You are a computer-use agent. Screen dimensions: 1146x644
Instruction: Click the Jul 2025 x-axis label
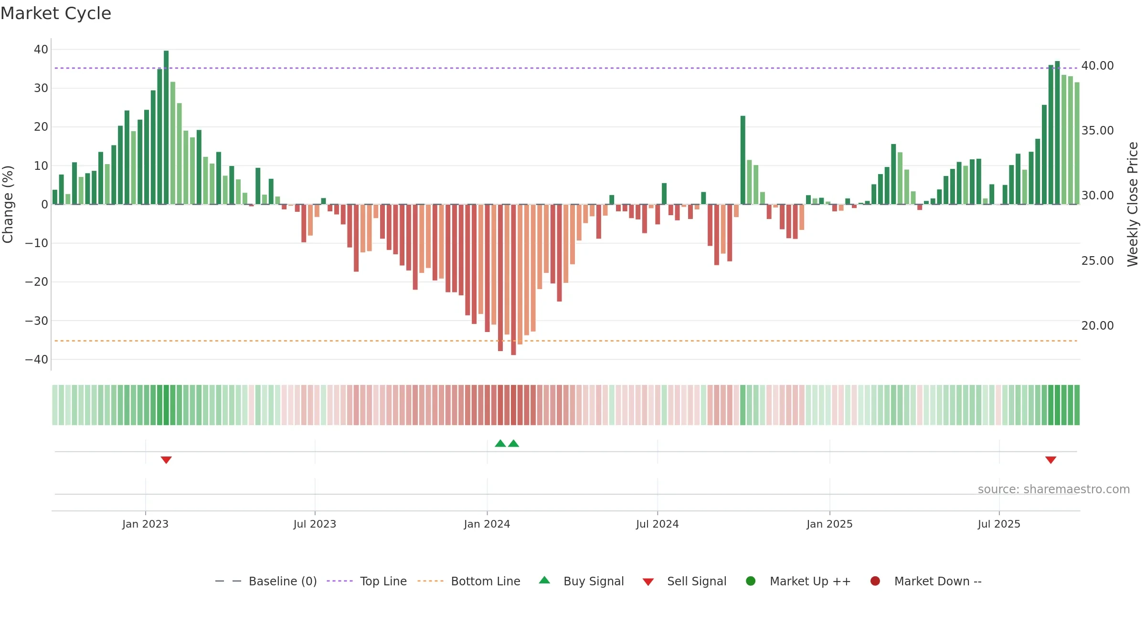coord(999,524)
